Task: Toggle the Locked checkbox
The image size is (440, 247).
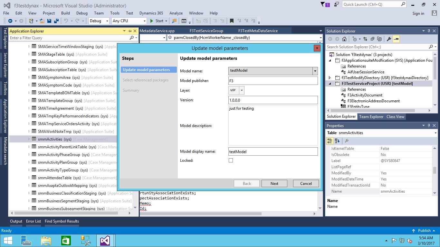Action: point(231,160)
